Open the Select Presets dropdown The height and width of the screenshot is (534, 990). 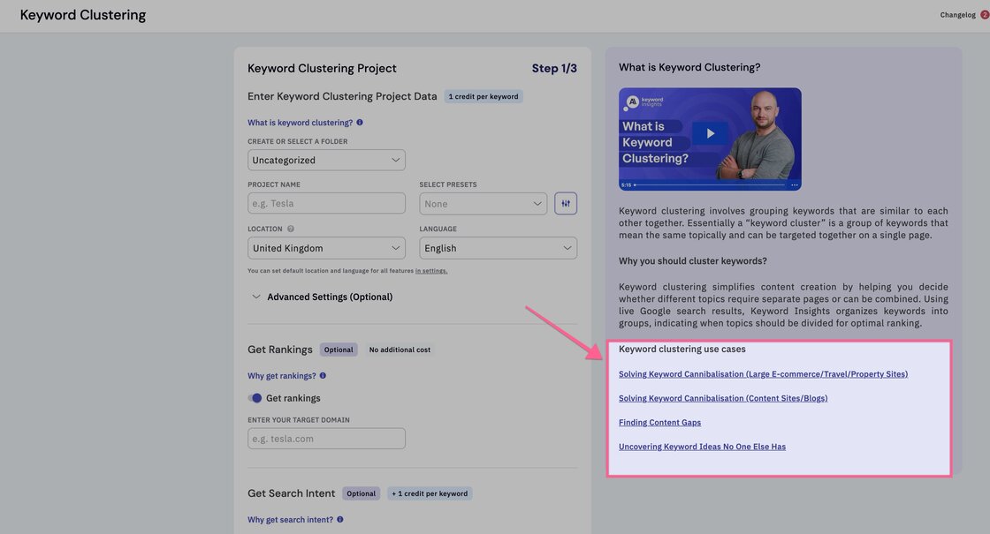(483, 204)
